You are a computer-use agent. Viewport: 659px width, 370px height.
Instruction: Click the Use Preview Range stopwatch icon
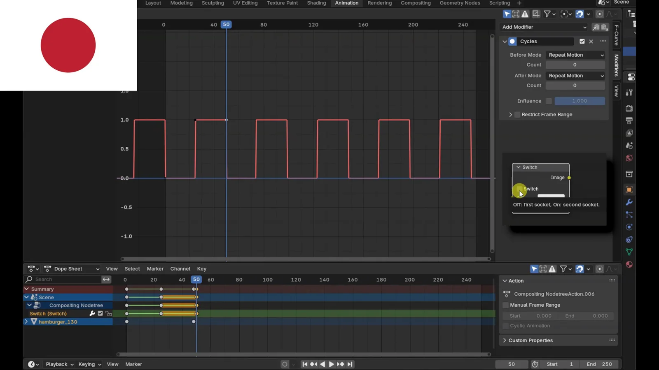[x=535, y=364]
